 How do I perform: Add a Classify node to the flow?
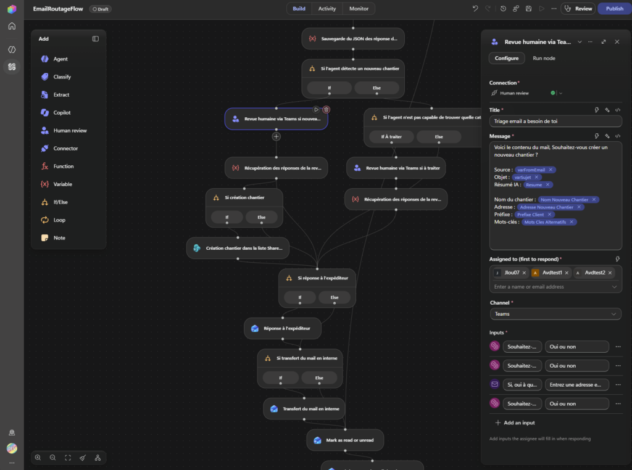click(56, 76)
